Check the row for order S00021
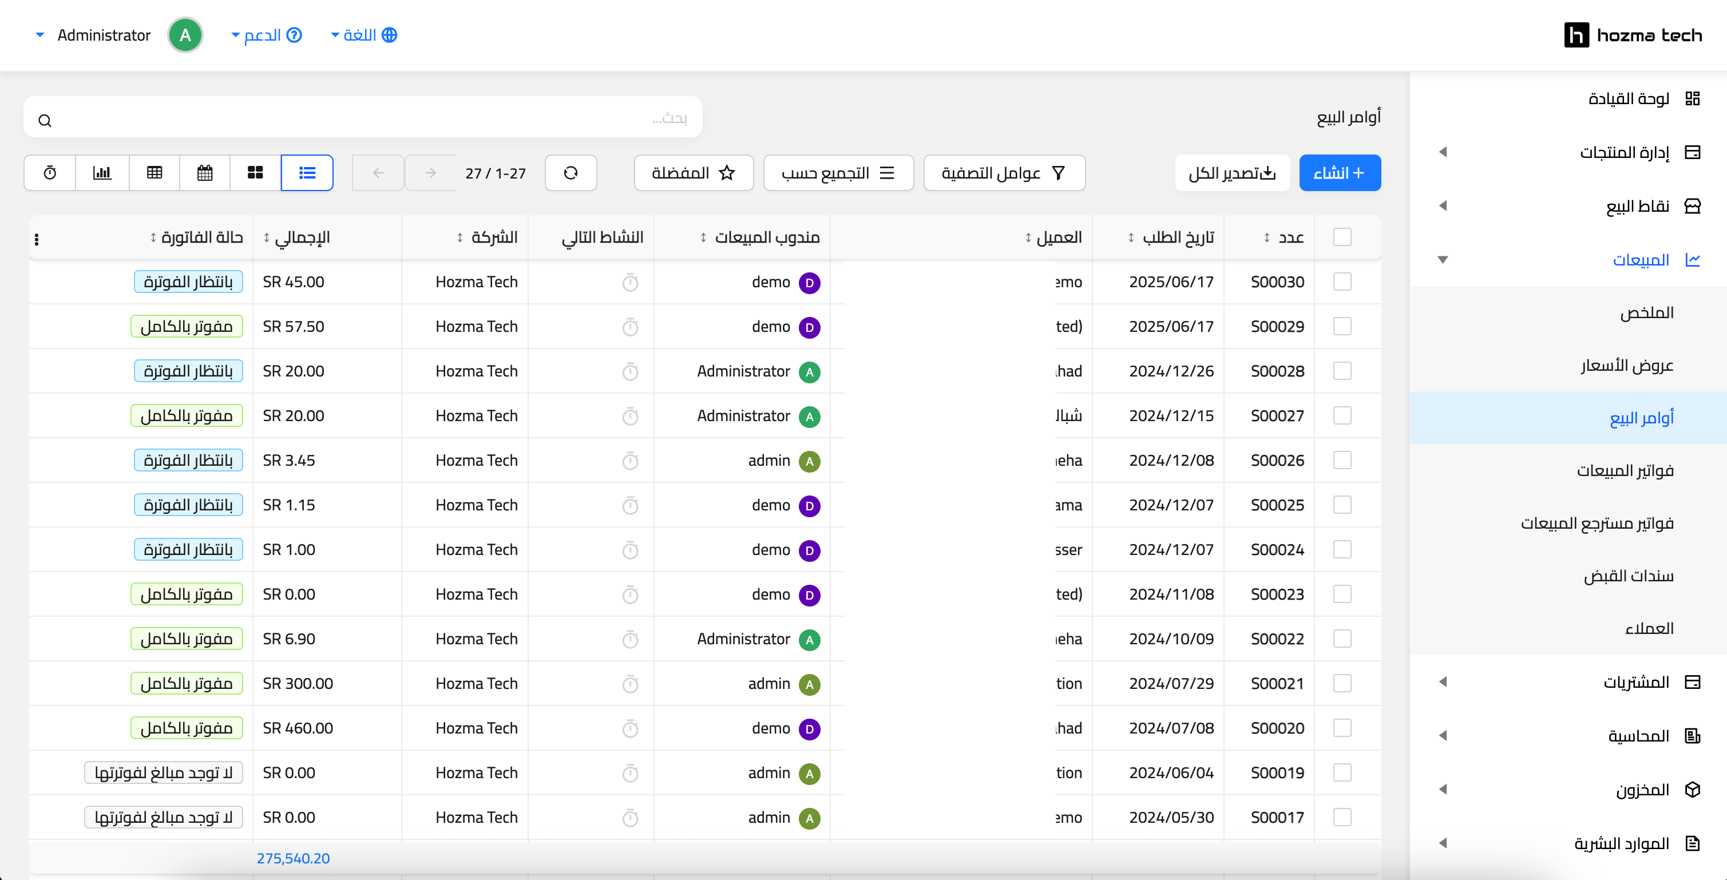 [1341, 683]
